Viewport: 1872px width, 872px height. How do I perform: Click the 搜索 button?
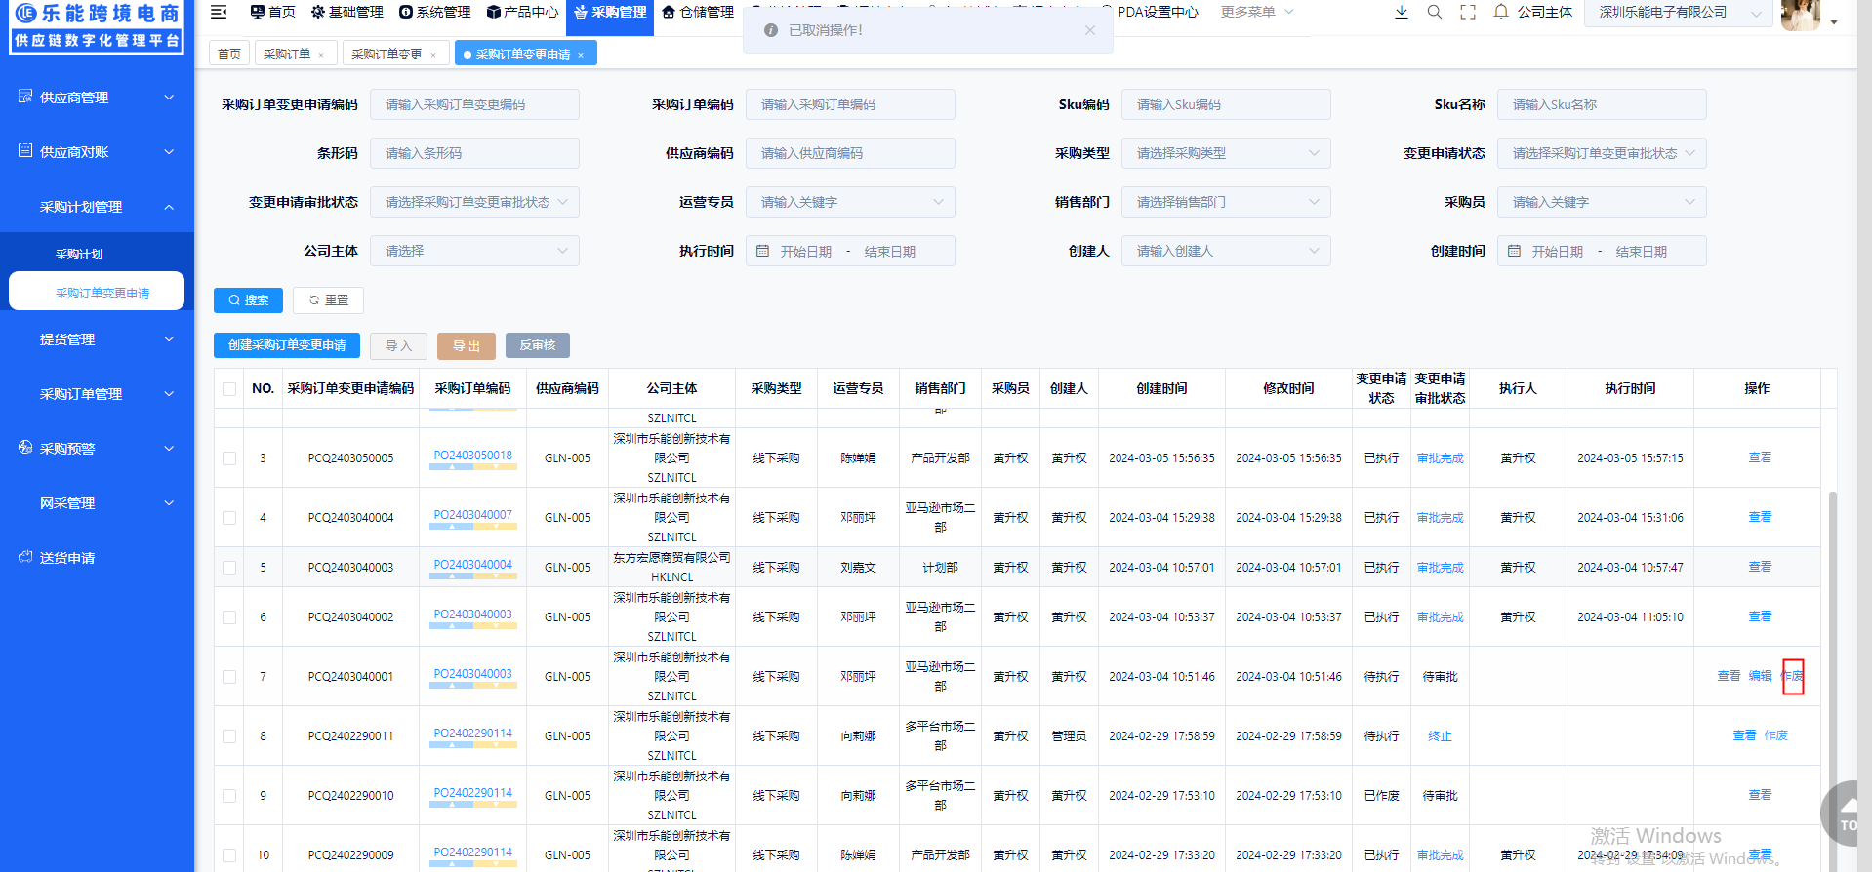click(248, 300)
